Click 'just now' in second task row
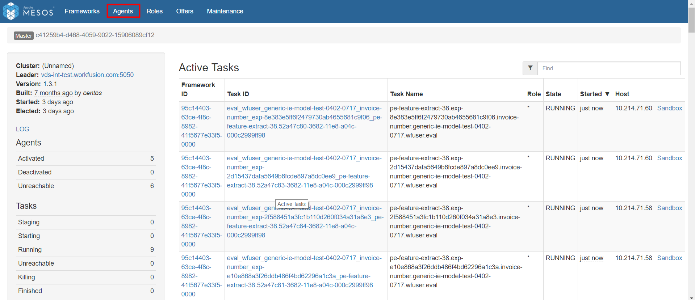 (x=591, y=158)
